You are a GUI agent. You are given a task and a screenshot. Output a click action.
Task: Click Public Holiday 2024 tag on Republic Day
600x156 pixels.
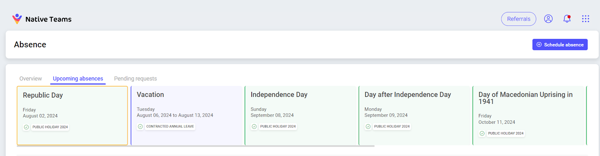coord(50,127)
